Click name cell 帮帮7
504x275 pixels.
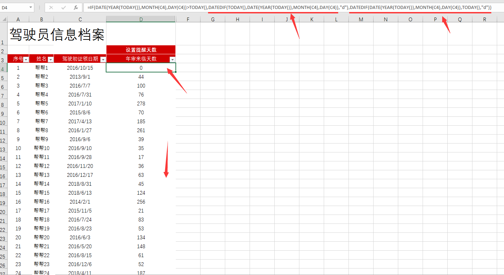coord(42,122)
